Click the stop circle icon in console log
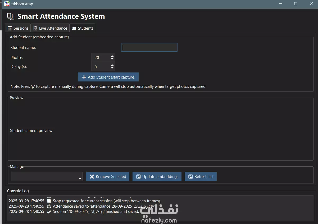The height and width of the screenshot is (224, 318). pyautogui.click(x=49, y=201)
